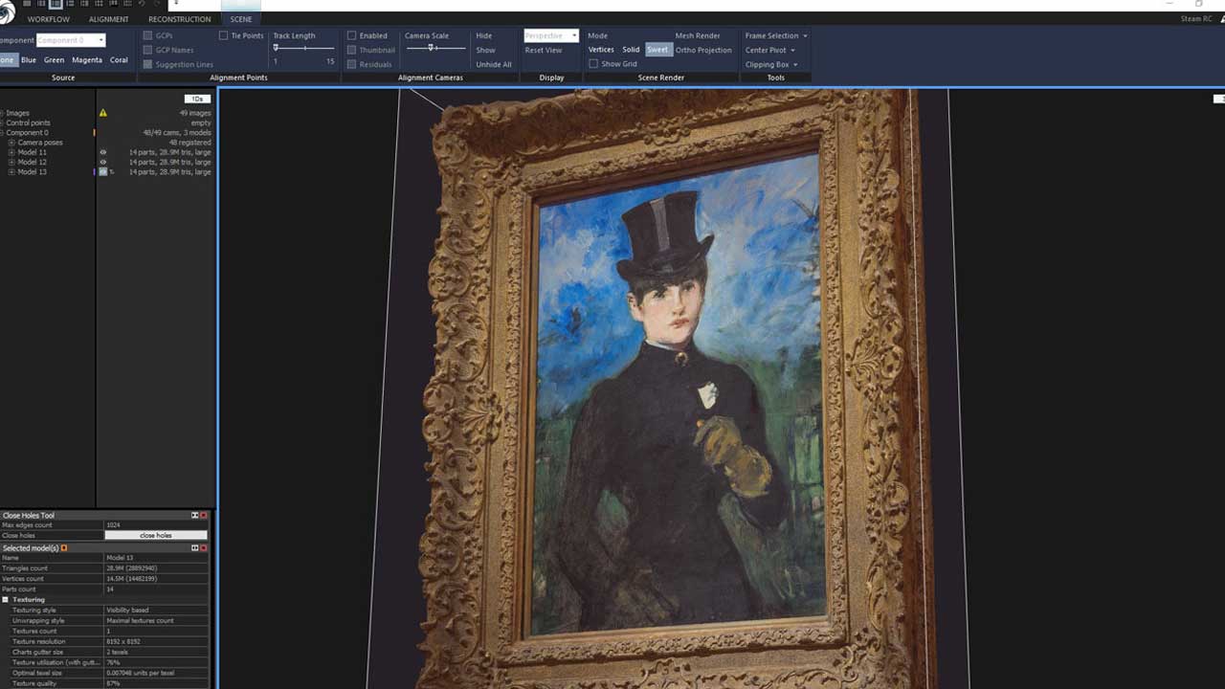Click the painting in the 3D viewport

click(x=679, y=392)
